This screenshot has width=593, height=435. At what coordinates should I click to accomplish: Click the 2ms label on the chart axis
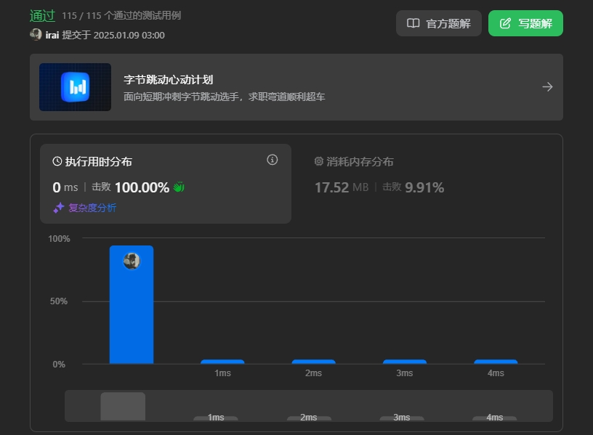tap(313, 373)
